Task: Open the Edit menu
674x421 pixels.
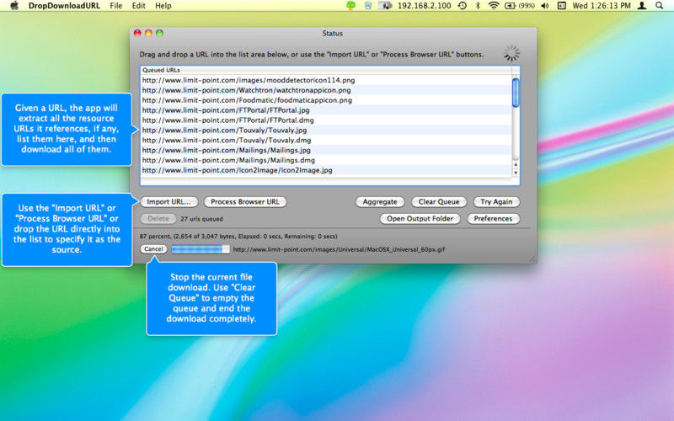Action: click(x=138, y=6)
